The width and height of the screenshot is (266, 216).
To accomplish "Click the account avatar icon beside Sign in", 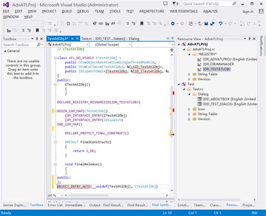I will (x=261, y=11).
